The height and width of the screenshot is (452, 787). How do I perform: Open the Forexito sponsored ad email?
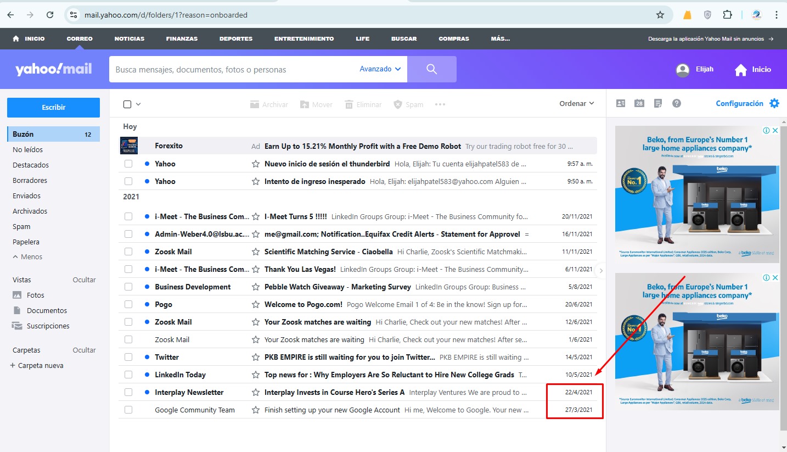358,146
